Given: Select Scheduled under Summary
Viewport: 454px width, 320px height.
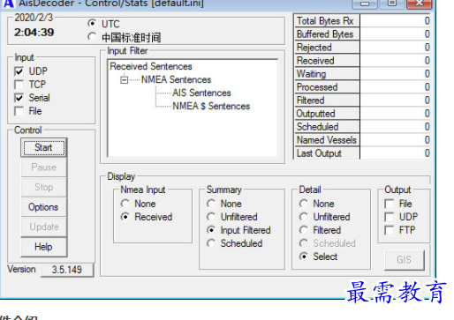Looking at the screenshot, I should pyautogui.click(x=211, y=243).
